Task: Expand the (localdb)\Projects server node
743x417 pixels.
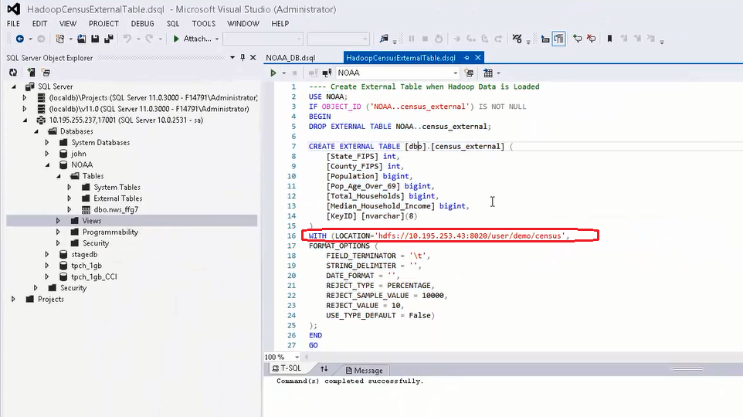Action: point(25,97)
